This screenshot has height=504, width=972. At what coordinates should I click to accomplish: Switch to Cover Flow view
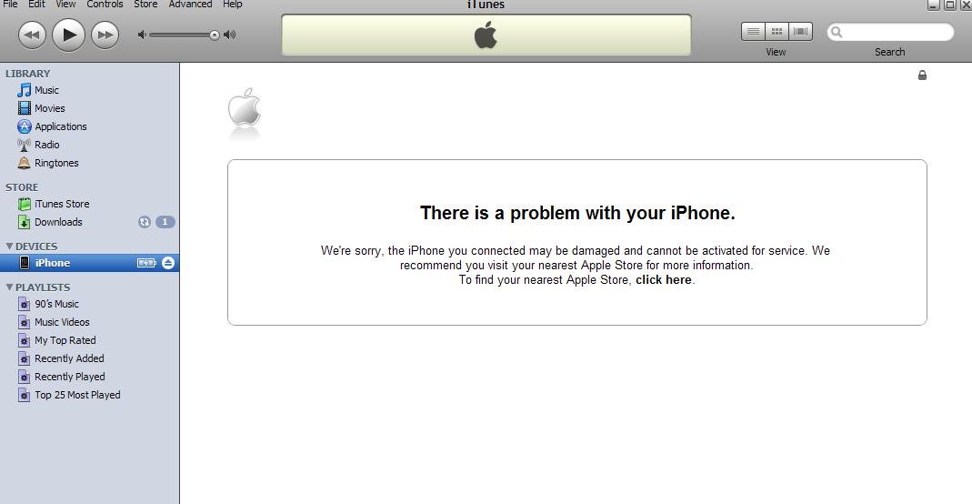[800, 31]
